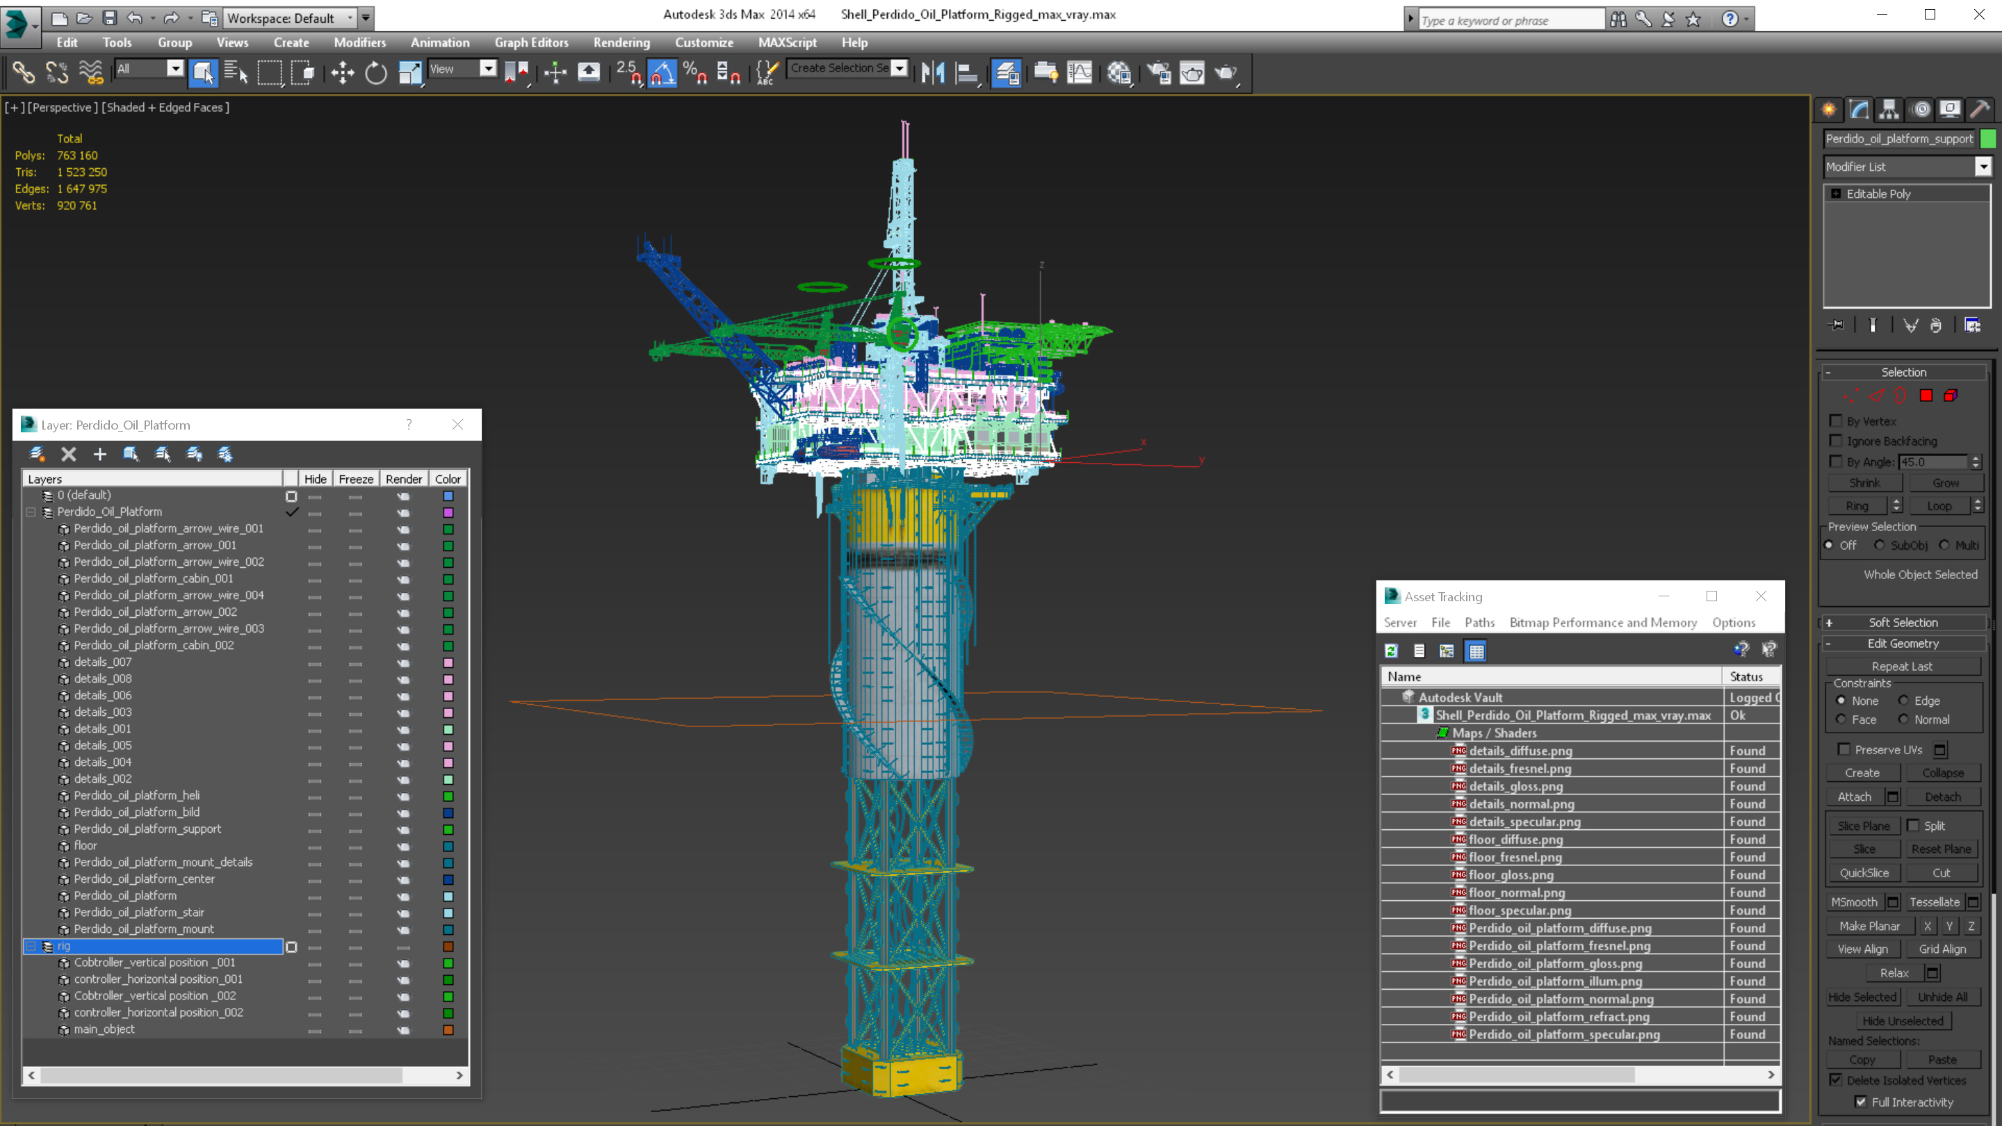This screenshot has height=1126, width=2002.
Task: Open the Modifier List dropdown
Action: [x=1983, y=166]
